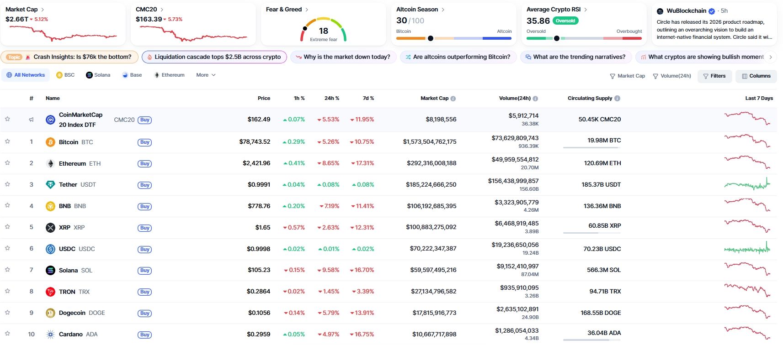Viewport: 783px width, 345px height.
Task: Open Bitcoin's Last 7 Days sparkline chart
Action: [x=747, y=141]
